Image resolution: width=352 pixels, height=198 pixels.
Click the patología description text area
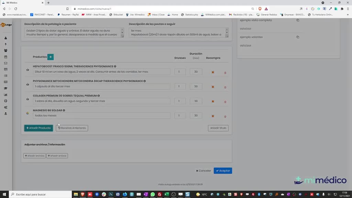pos(74,33)
